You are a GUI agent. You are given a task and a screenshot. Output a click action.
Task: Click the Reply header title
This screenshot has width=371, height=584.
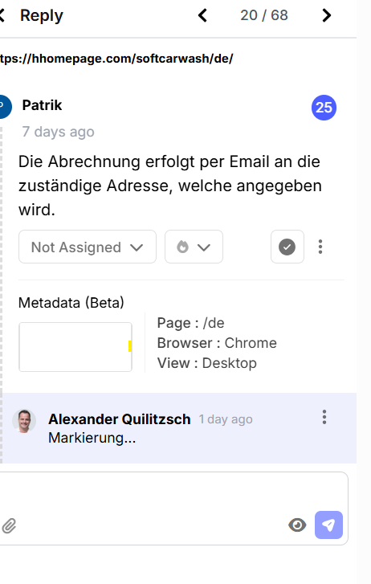(x=41, y=15)
